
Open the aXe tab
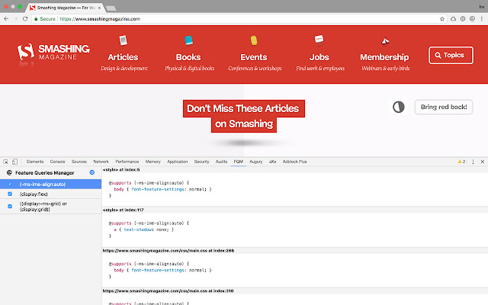(x=273, y=162)
